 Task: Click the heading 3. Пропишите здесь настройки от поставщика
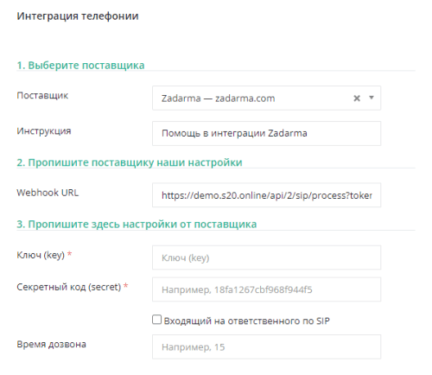[x=137, y=224]
